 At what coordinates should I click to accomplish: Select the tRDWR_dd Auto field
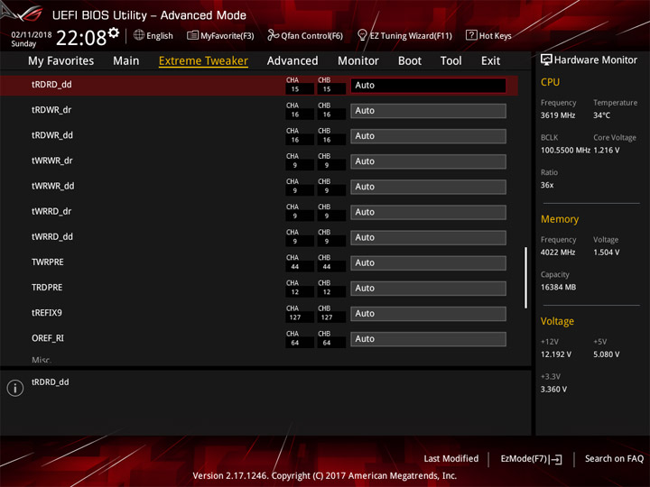coord(428,136)
